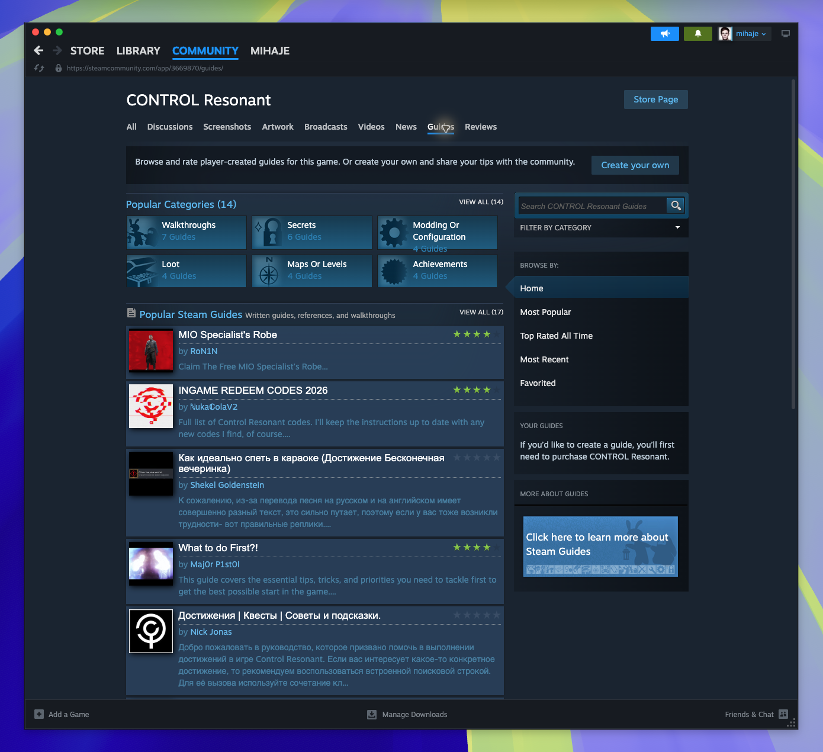Go to the STORE menu
The height and width of the screenshot is (752, 823).
pos(87,51)
